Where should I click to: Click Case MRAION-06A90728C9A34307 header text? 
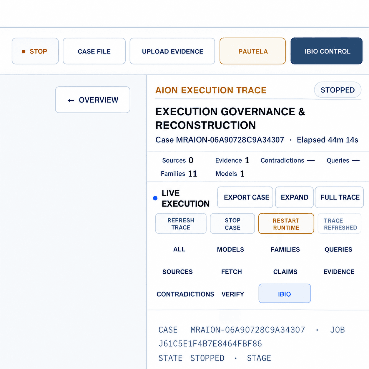click(x=220, y=140)
